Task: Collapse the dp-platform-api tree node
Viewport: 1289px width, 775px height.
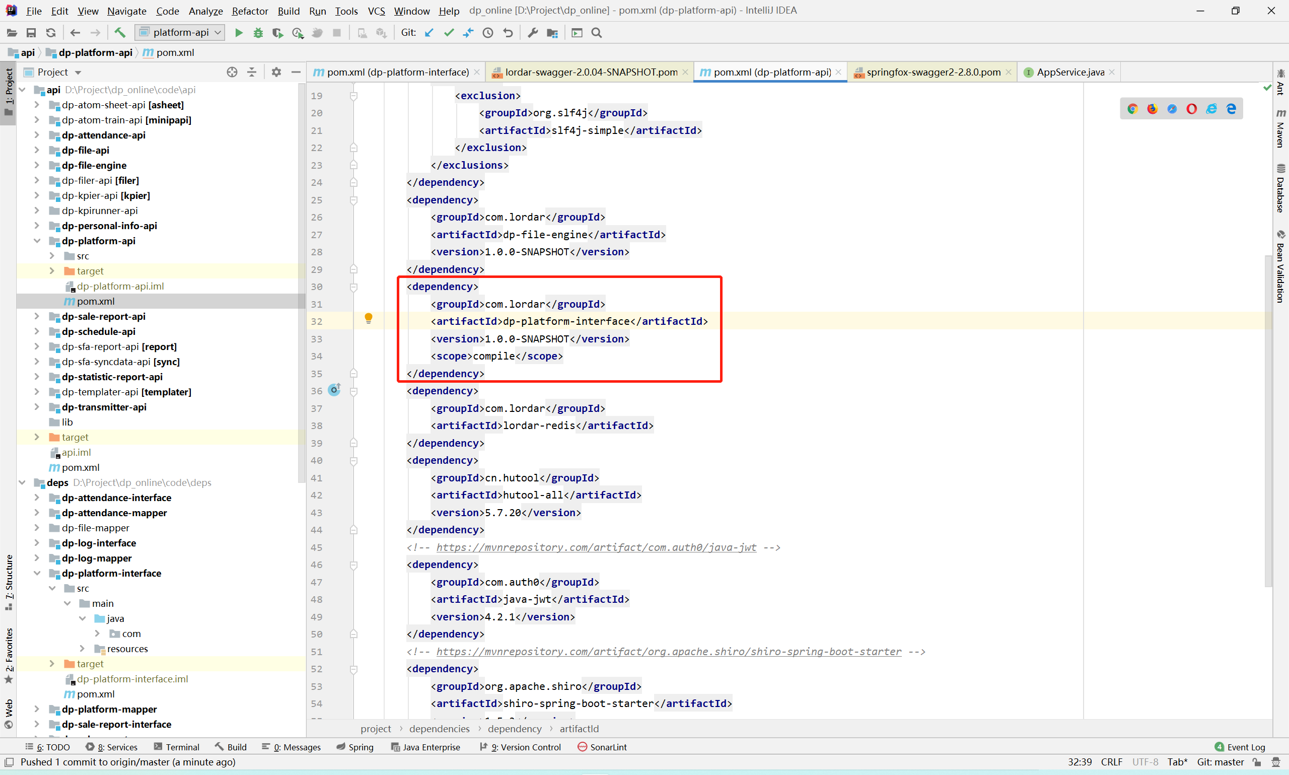Action: [x=37, y=241]
